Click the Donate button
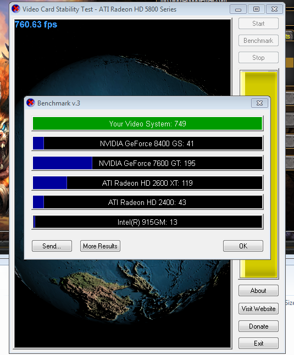Screen dimensions: 294x355 258,326
